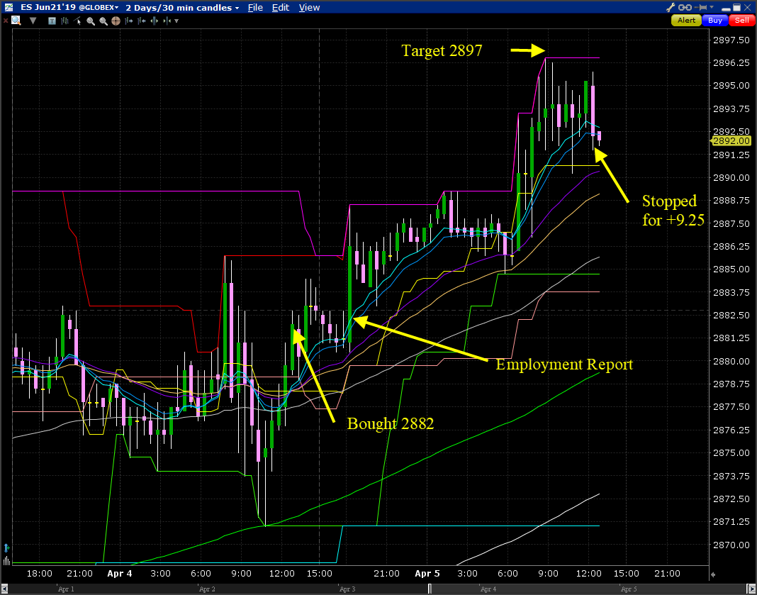Click the Apr 1 marker in the bottom timeline
The image size is (757, 595).
tap(66, 589)
